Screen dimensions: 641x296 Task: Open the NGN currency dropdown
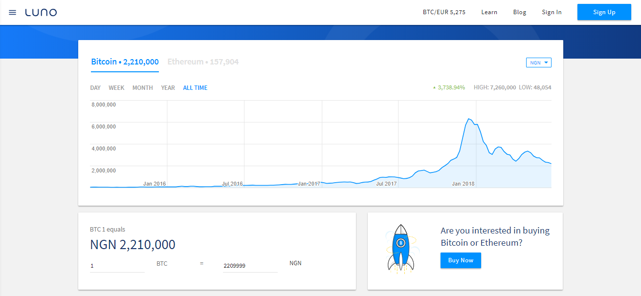point(539,63)
